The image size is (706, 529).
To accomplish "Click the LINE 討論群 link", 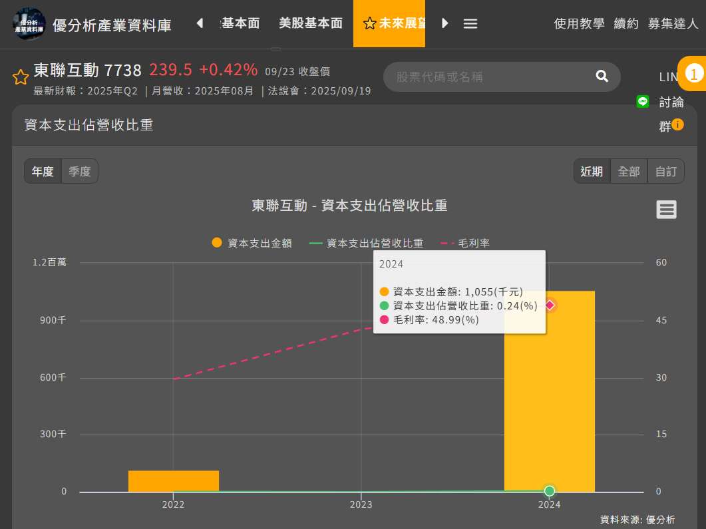I will (x=671, y=102).
